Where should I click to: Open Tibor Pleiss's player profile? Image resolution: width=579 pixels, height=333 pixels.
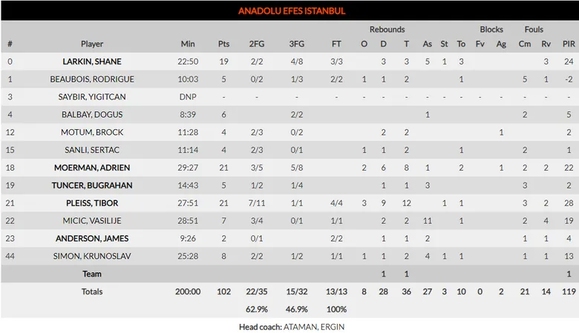click(92, 203)
